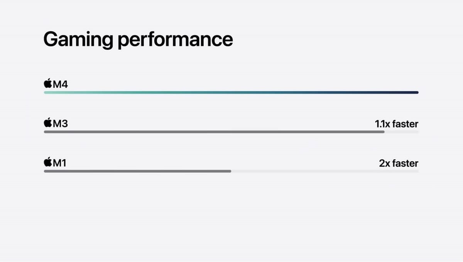
Task: Select the M4 chip label
Action: point(60,84)
